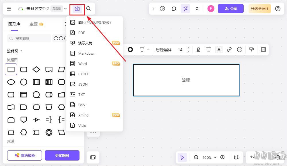The image size is (287, 166).
Task: Open the 100% zoom level dropdown
Action: click(210, 157)
